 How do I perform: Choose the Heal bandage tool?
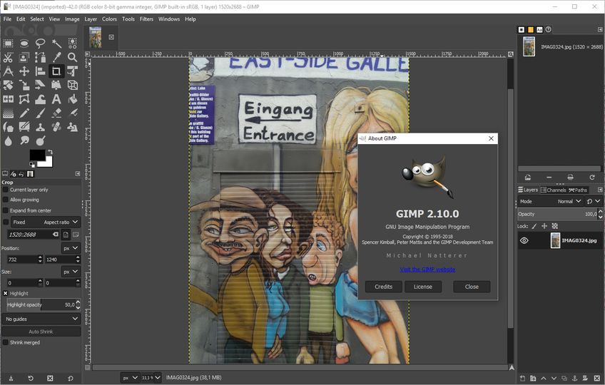56,127
